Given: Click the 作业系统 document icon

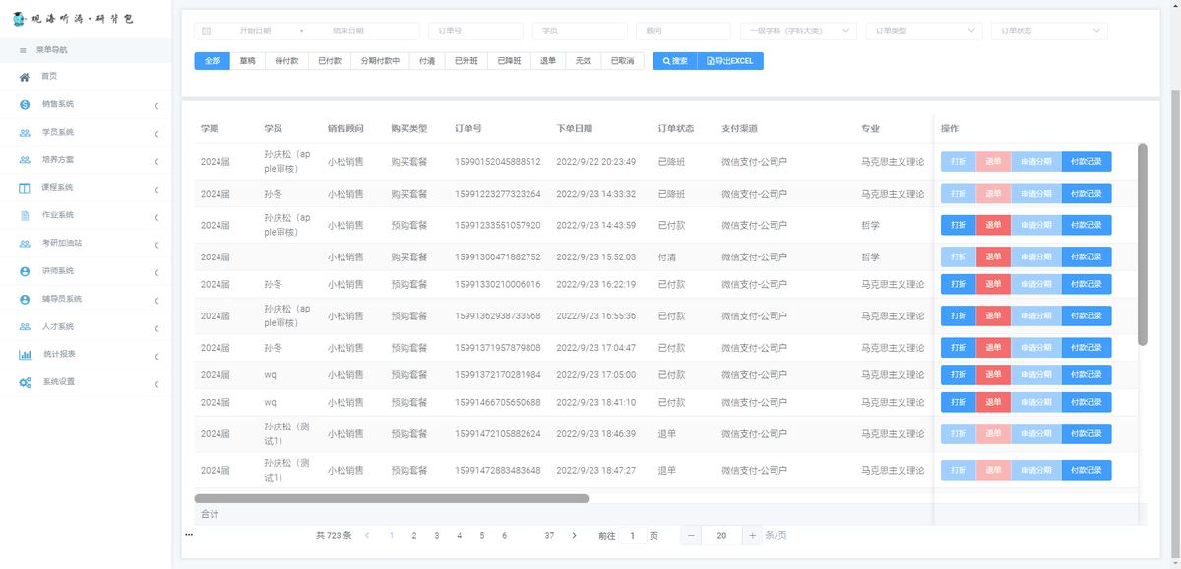Looking at the screenshot, I should (x=24, y=215).
